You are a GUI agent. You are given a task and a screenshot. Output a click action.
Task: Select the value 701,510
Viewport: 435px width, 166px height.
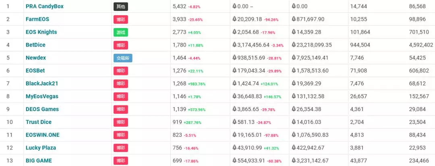click(x=419, y=32)
